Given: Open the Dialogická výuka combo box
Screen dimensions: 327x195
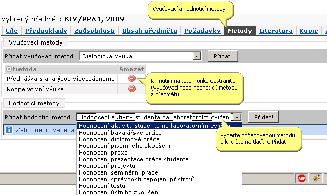Looking at the screenshot, I should coord(140,56).
